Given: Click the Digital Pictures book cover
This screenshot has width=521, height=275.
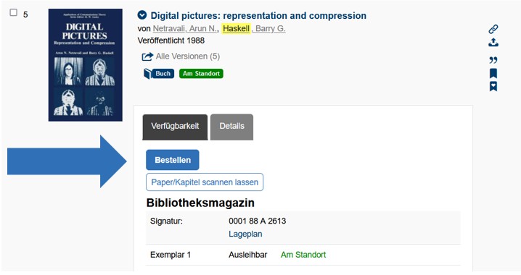Looking at the screenshot, I should (86, 65).
